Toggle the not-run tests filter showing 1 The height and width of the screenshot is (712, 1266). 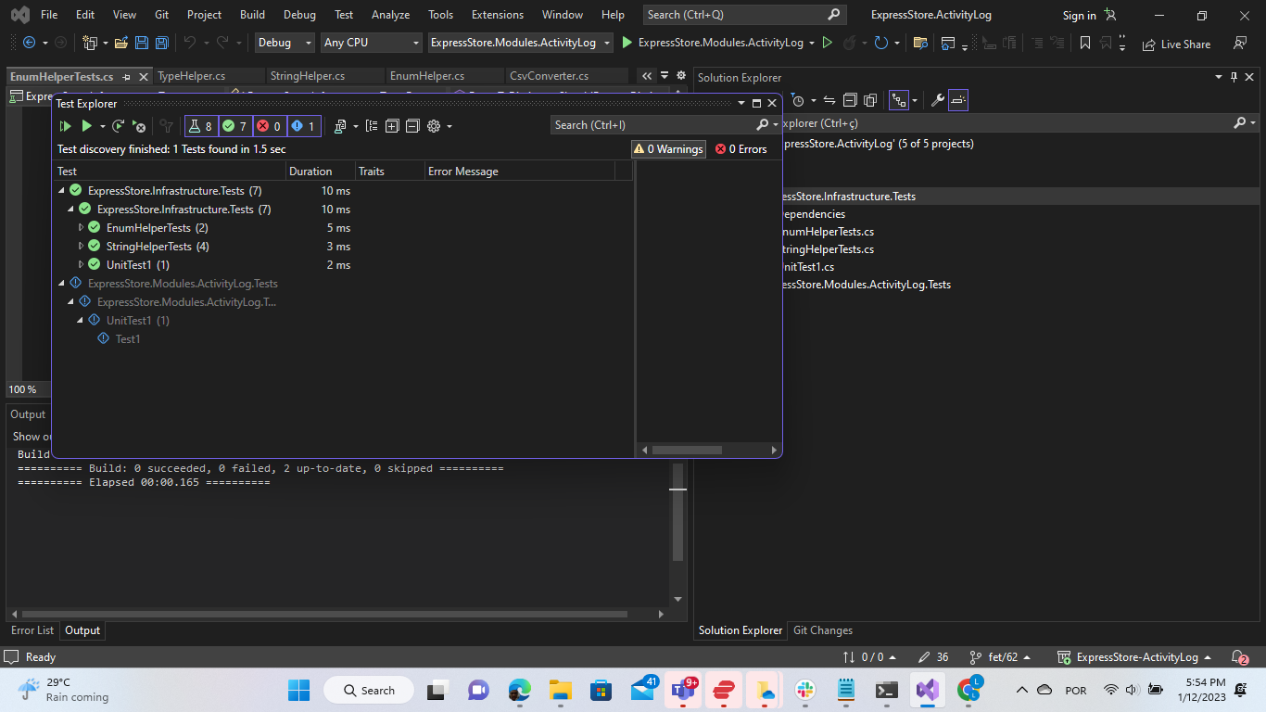(304, 125)
